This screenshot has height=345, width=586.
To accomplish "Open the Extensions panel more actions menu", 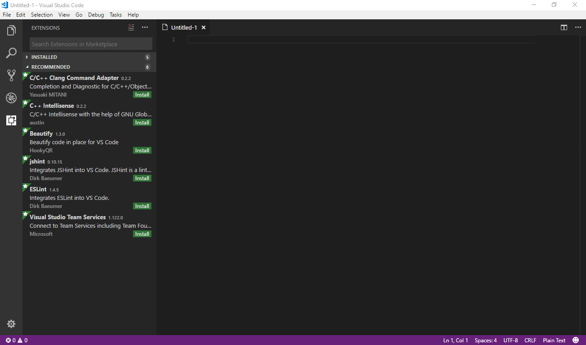I will [145, 27].
